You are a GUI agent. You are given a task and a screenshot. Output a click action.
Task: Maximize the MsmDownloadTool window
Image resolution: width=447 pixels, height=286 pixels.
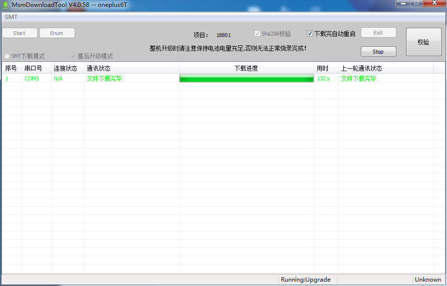(416, 3)
